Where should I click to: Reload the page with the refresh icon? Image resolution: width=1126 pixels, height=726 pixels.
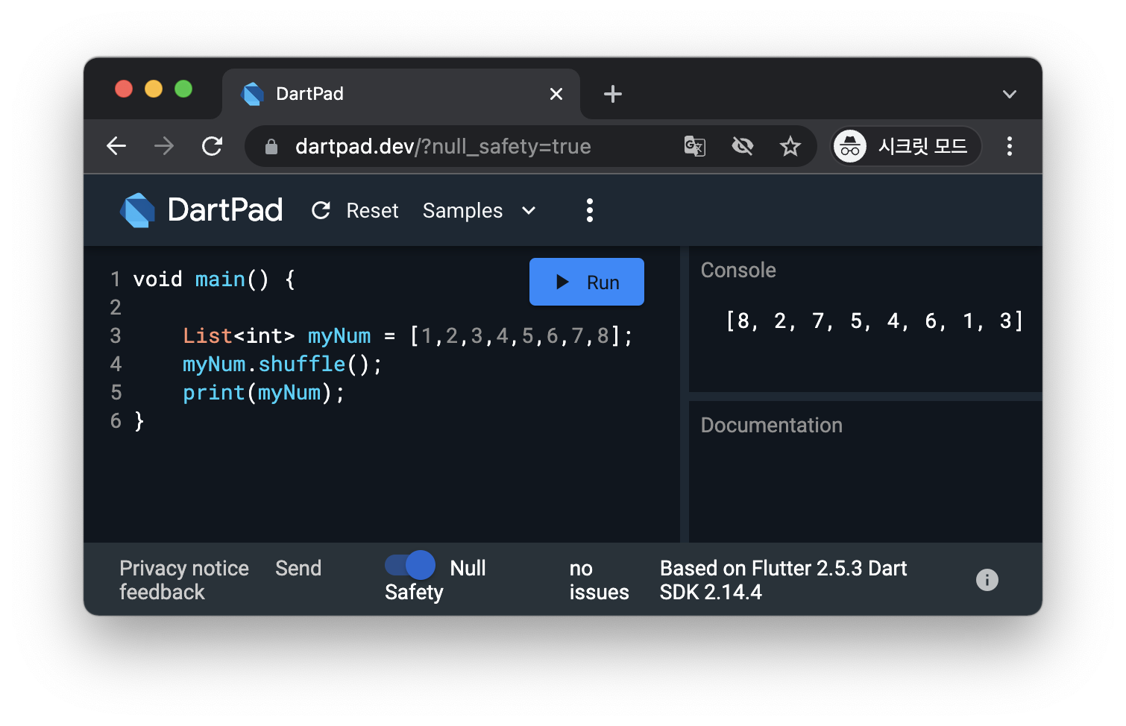[x=213, y=146]
